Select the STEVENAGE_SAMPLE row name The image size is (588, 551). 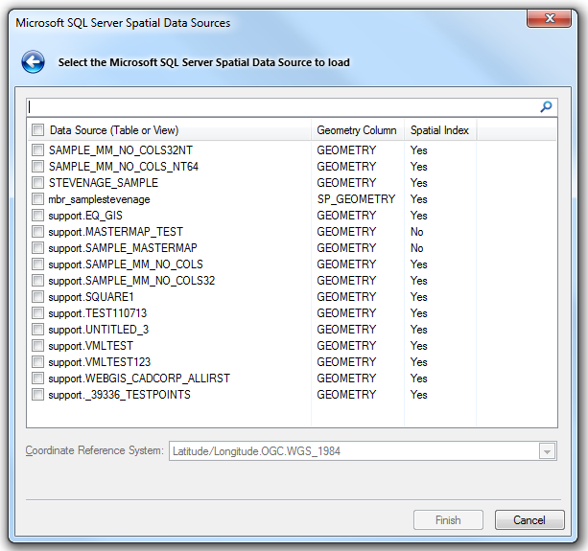pyautogui.click(x=104, y=183)
